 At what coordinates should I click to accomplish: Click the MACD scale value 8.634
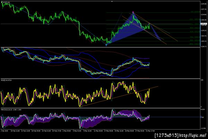(202, 110)
